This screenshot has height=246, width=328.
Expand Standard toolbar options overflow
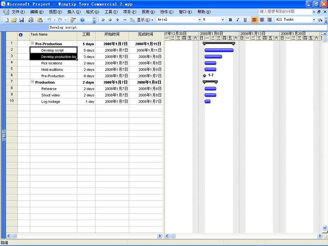tap(94, 20)
